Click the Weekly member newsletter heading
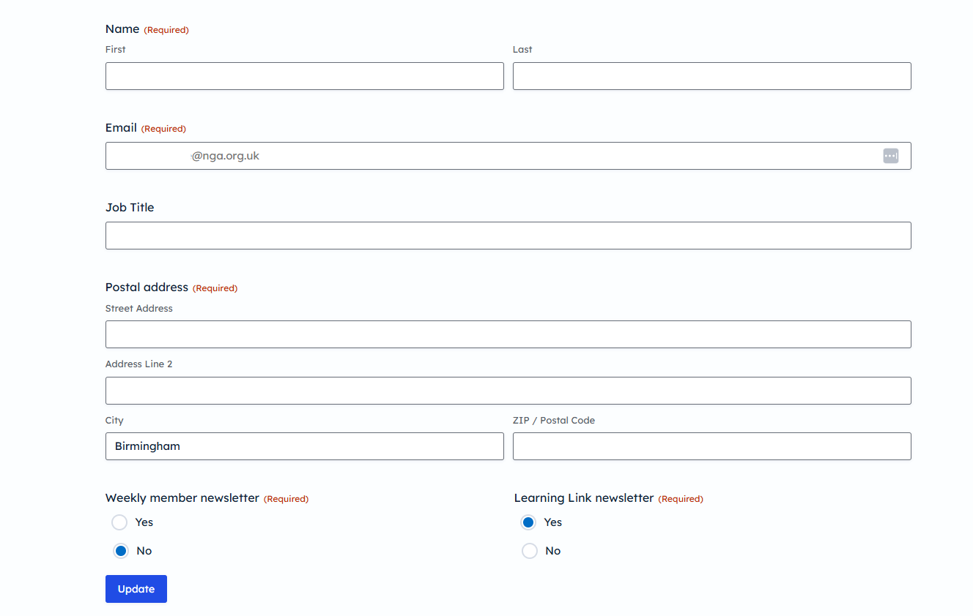The height and width of the screenshot is (616, 973). click(x=182, y=498)
